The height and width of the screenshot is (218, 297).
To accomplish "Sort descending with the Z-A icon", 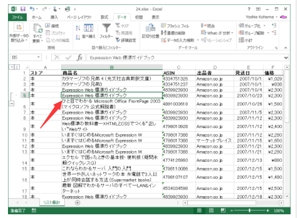I will [x=78, y=37].
